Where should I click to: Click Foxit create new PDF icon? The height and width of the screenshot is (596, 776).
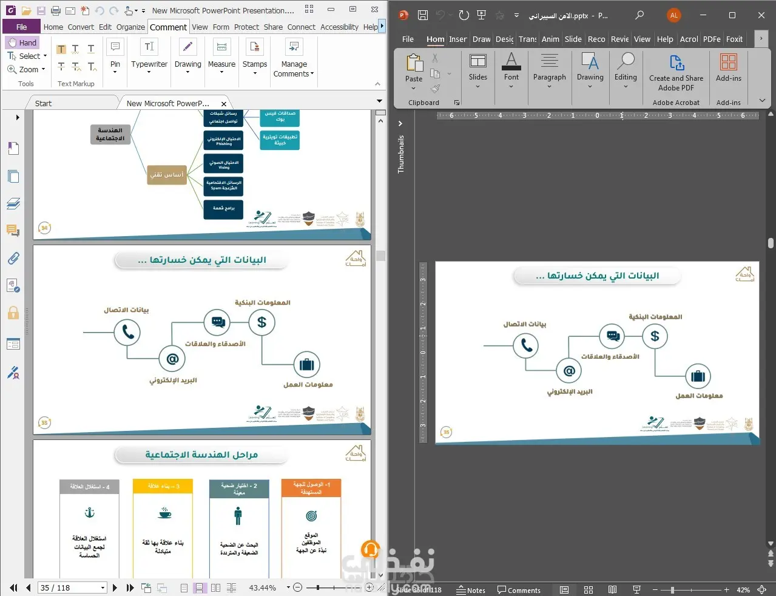point(85,10)
